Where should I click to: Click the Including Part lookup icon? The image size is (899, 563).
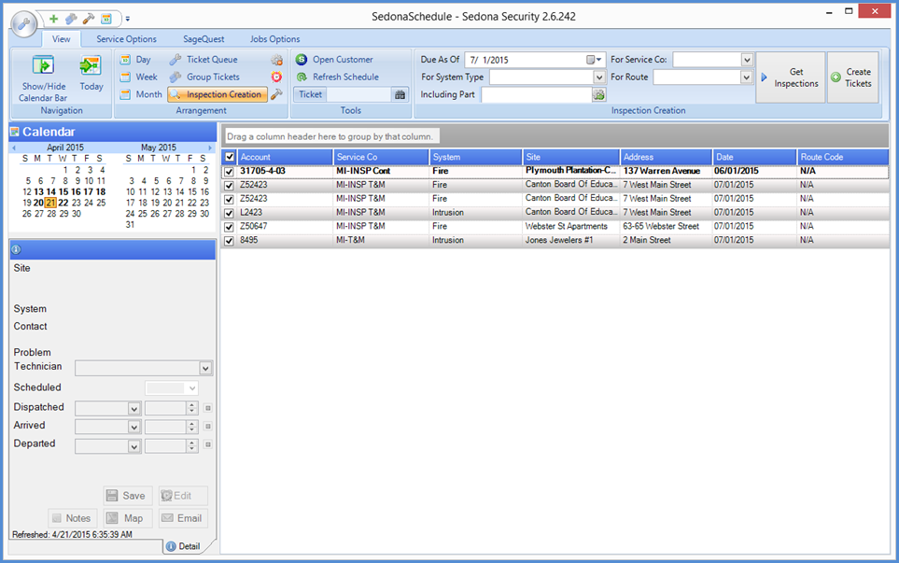(x=599, y=94)
